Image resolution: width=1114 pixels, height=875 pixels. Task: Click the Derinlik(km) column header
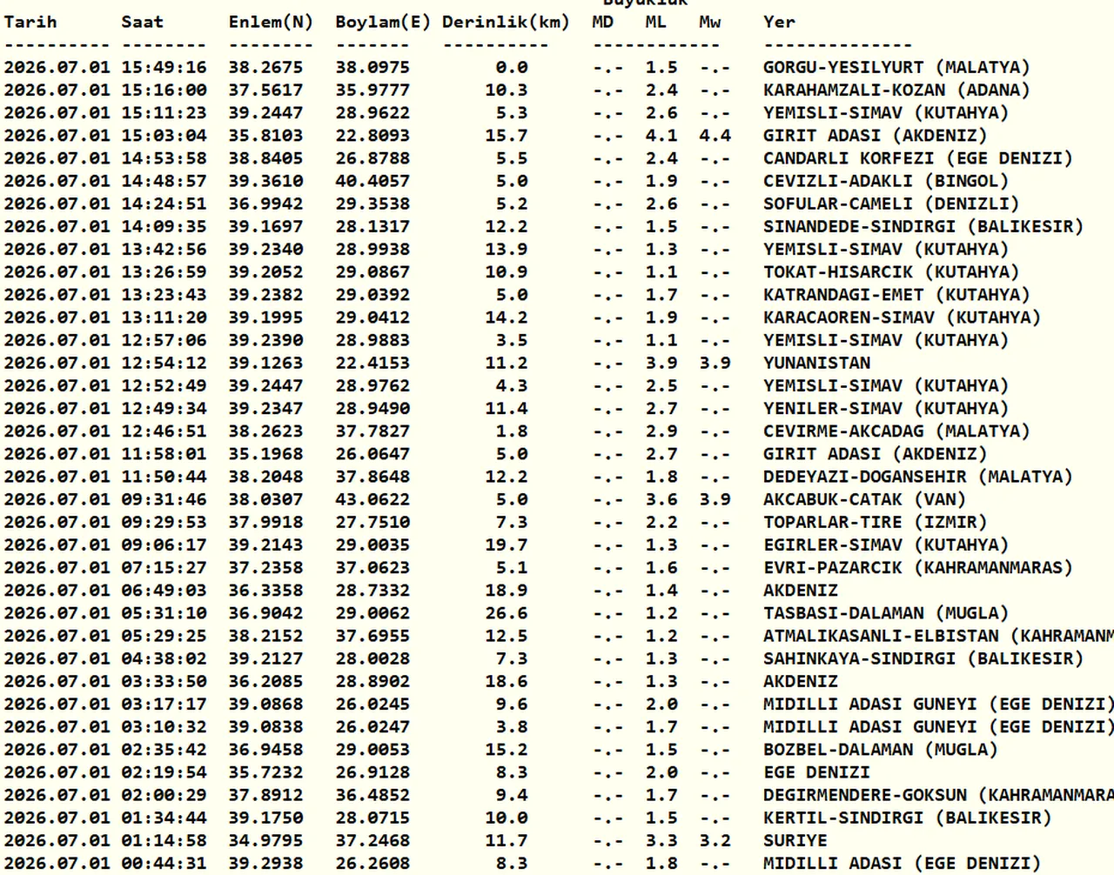(x=506, y=22)
